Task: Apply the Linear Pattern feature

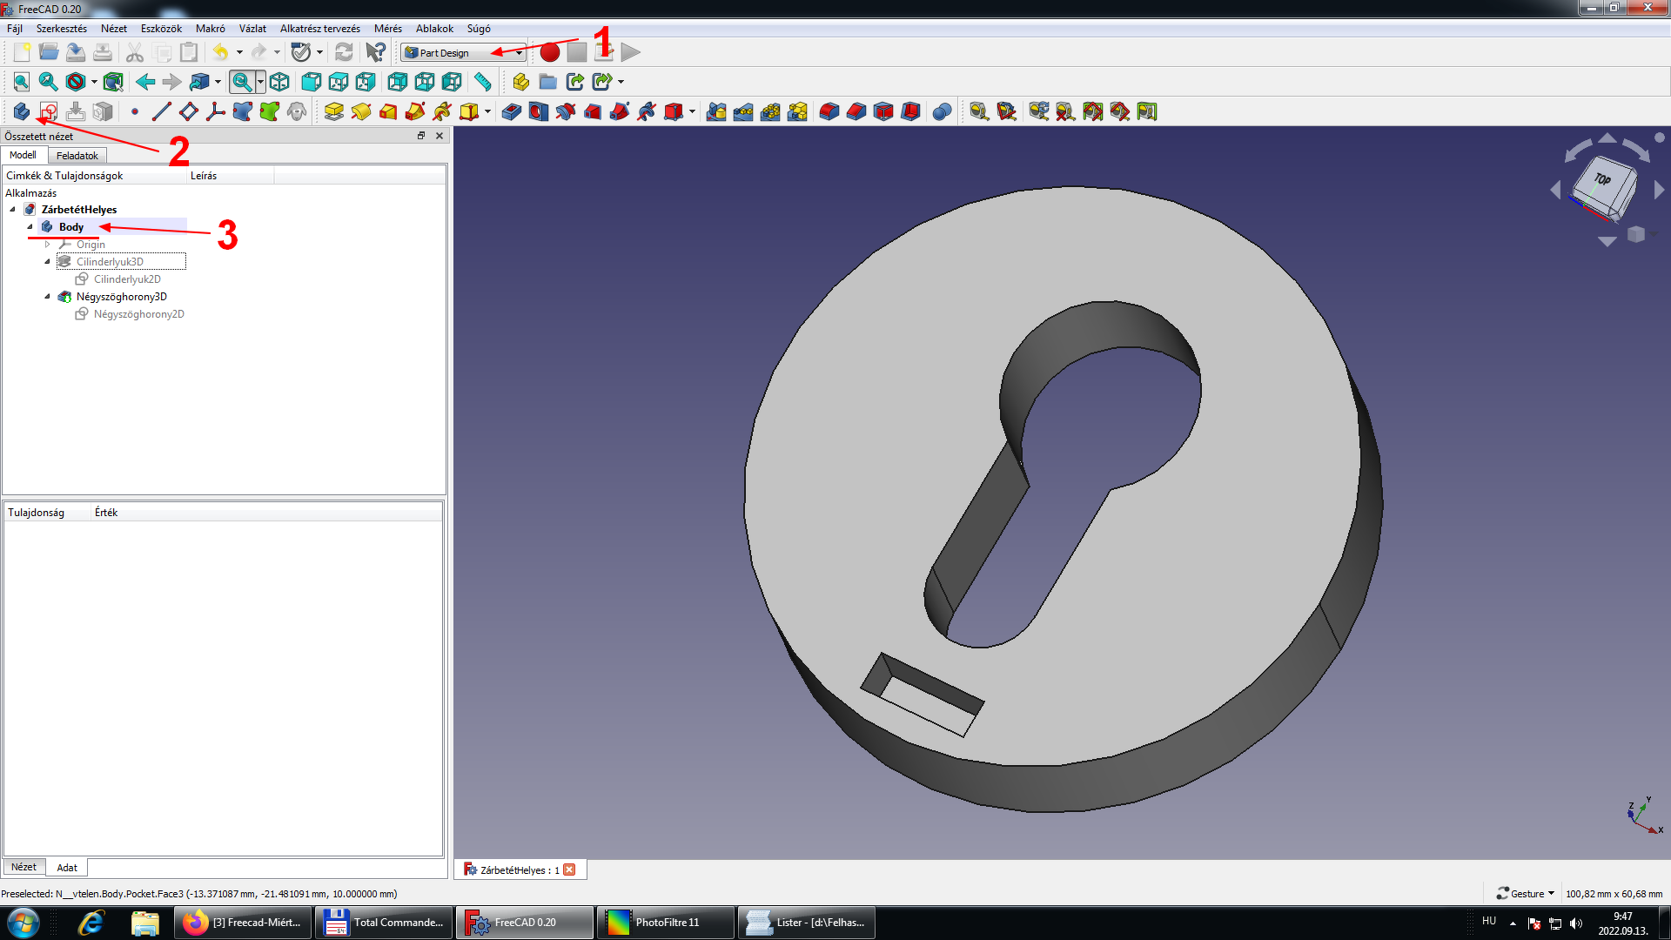Action: click(743, 111)
